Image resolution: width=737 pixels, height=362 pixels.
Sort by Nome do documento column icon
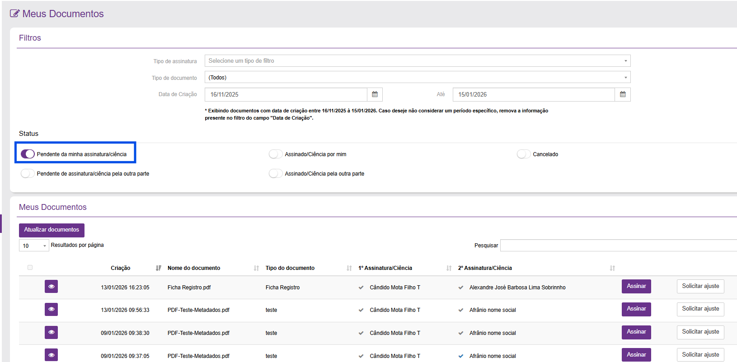(256, 268)
